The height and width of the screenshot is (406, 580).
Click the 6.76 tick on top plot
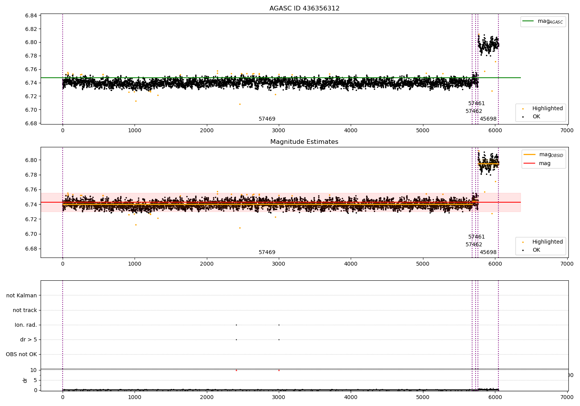point(31,70)
